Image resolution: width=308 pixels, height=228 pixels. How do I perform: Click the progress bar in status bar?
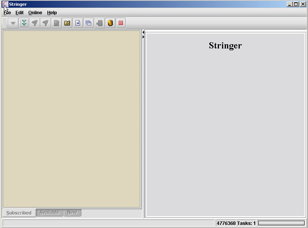281,223
